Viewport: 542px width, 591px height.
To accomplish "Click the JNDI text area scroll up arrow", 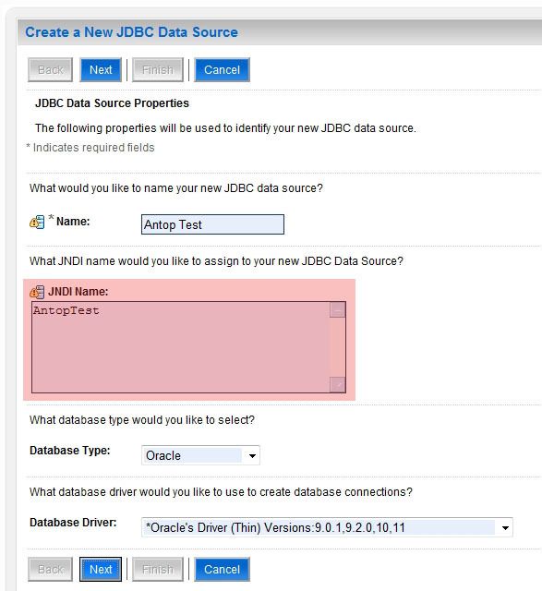I will [x=338, y=310].
